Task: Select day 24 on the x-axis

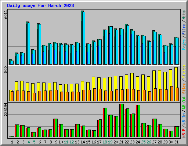Action: (138, 142)
